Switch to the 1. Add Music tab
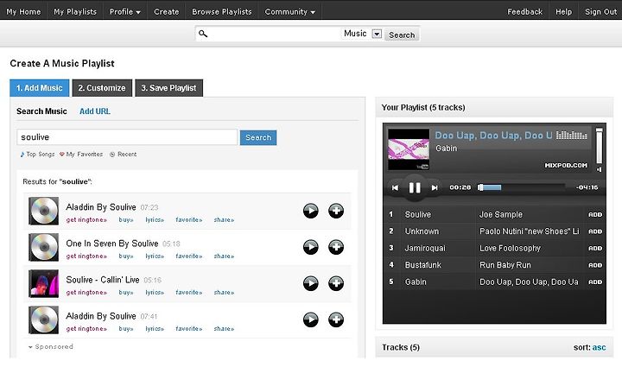The width and height of the screenshot is (622, 367). point(39,88)
